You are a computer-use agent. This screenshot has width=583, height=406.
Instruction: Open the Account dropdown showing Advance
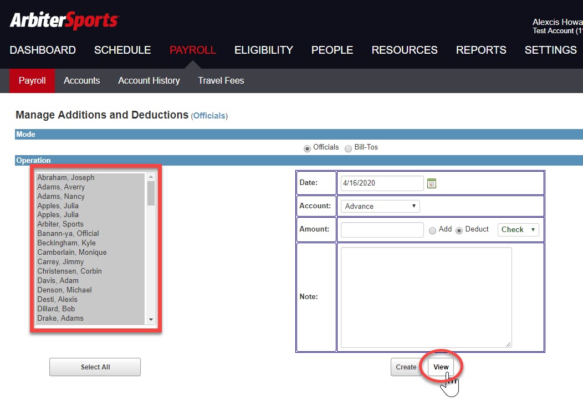380,206
